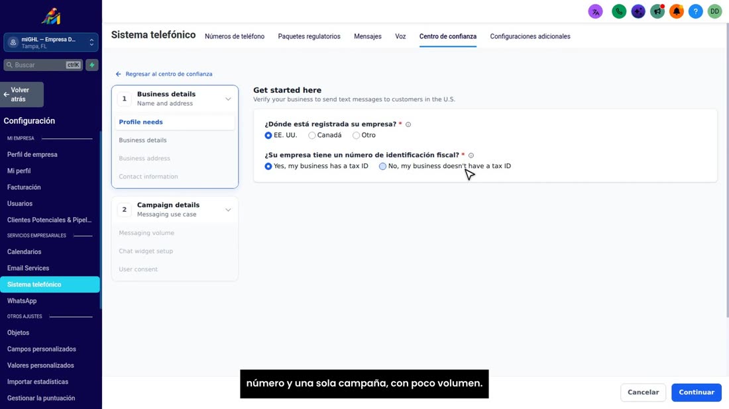The height and width of the screenshot is (409, 729).
Task: Click the parrot logo in sidebar
Action: [50, 17]
